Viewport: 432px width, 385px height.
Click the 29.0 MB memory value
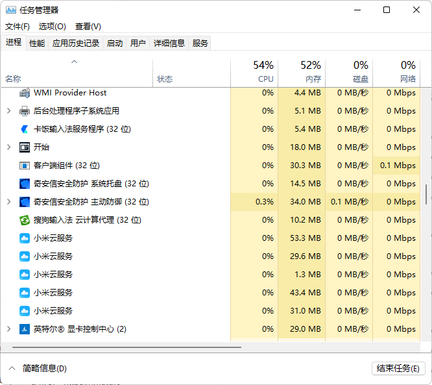[x=306, y=329]
